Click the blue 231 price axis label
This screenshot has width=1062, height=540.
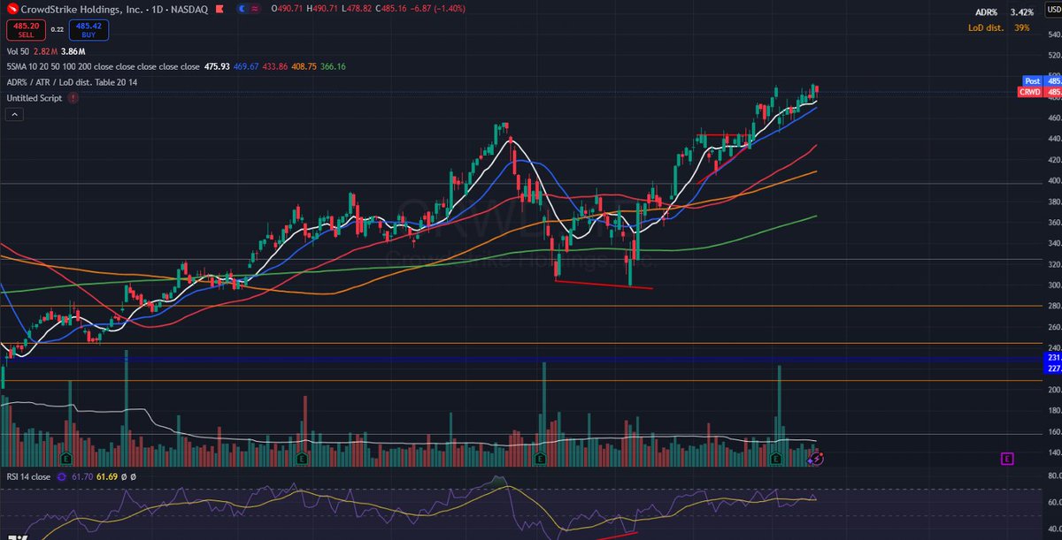pos(1053,357)
